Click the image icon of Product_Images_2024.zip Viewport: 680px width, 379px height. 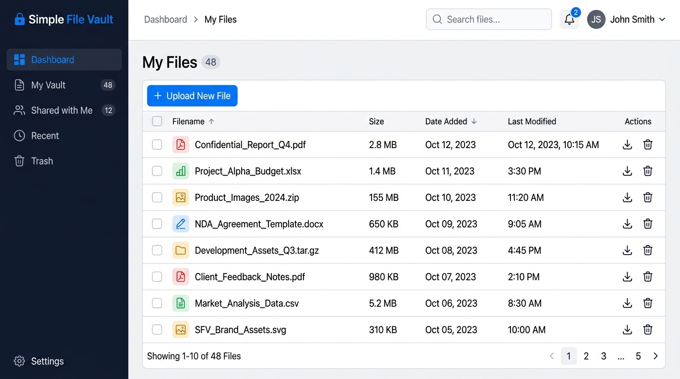(181, 197)
